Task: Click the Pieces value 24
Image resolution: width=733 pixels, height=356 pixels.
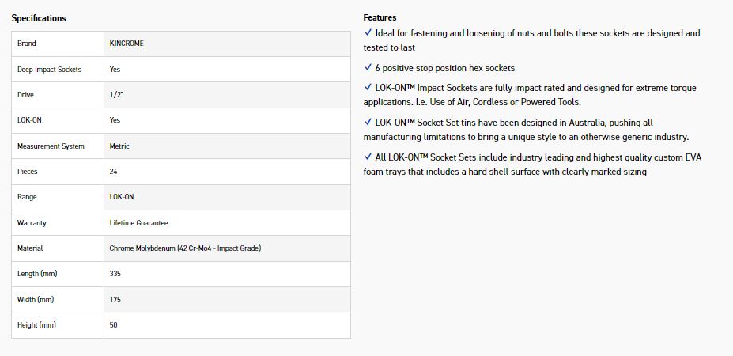Action: pos(114,172)
